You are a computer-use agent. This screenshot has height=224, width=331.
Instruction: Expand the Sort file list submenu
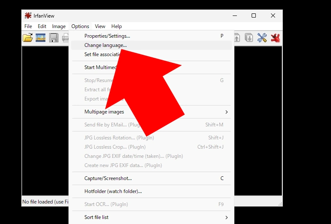coord(151,217)
